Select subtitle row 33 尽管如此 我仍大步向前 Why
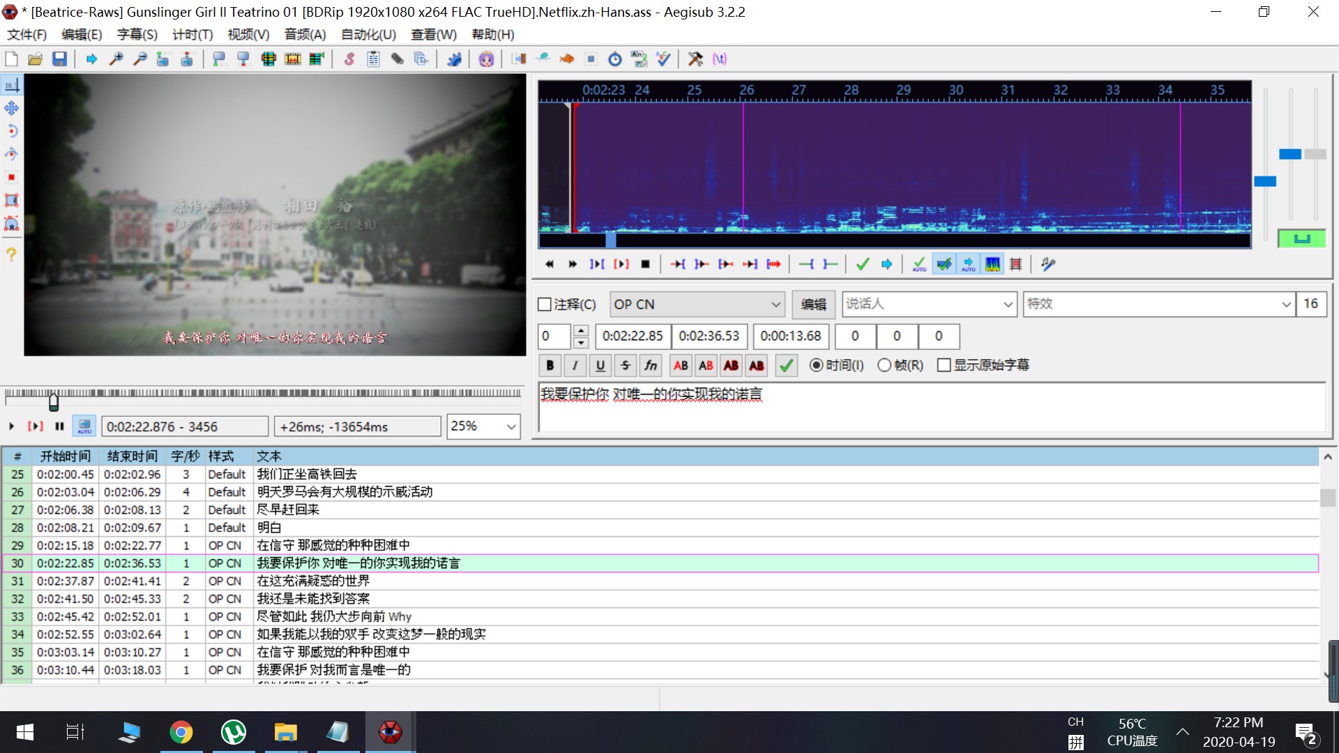 (x=660, y=616)
